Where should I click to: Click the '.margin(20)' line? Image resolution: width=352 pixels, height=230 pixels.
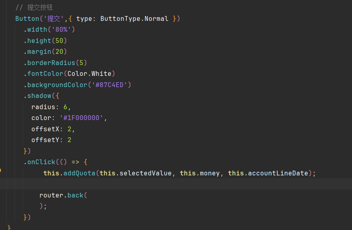(x=45, y=52)
